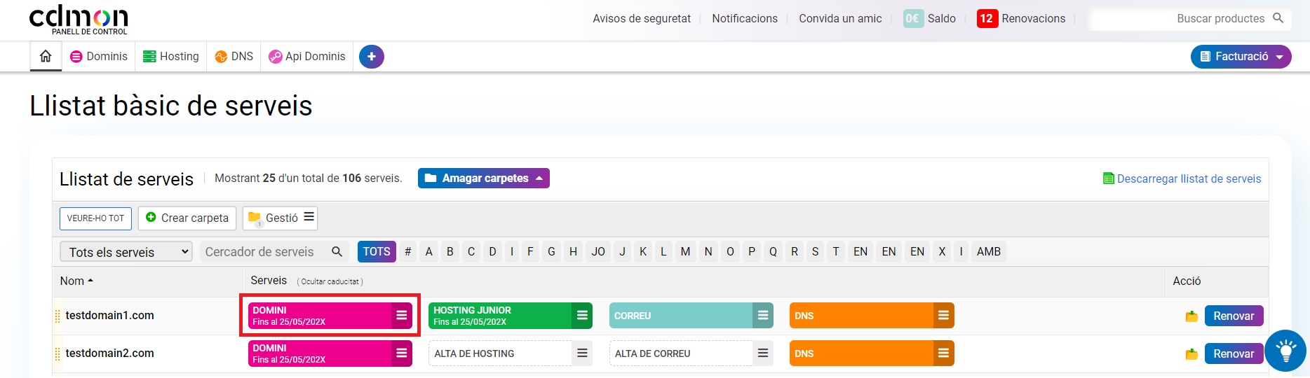Go to the home icon tab

[46, 56]
